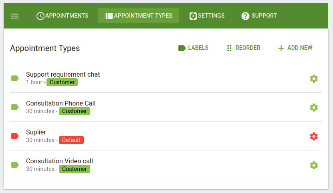This screenshot has height=193, width=333.
Task: Open the Settings tab
Action: (x=207, y=16)
